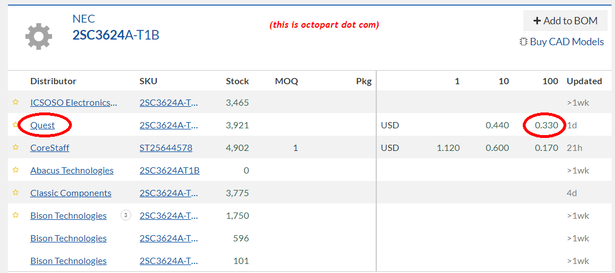Star the ICSOSO Electronics distributor
Screen dimensions: 615x273
tap(16, 102)
